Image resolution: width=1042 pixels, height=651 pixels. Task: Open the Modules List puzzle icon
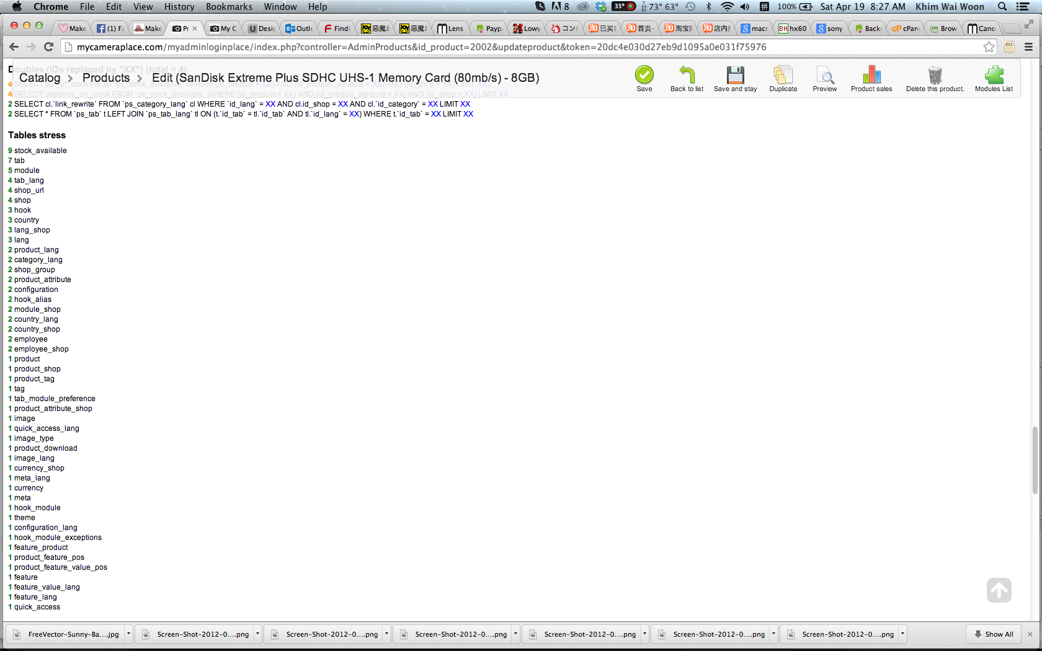pos(994,74)
